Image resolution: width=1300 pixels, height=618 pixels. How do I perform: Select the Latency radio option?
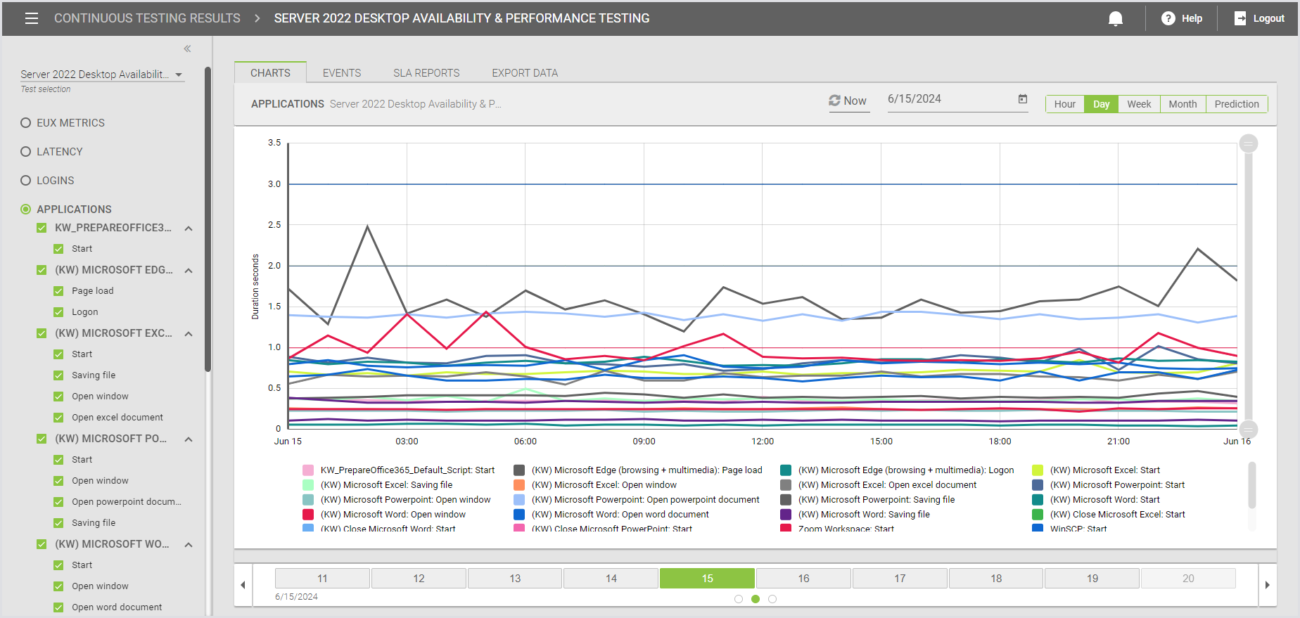[26, 152]
